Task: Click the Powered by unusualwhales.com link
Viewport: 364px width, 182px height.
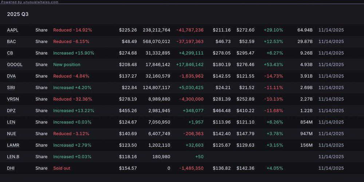Action: pyautogui.click(x=29, y=2)
